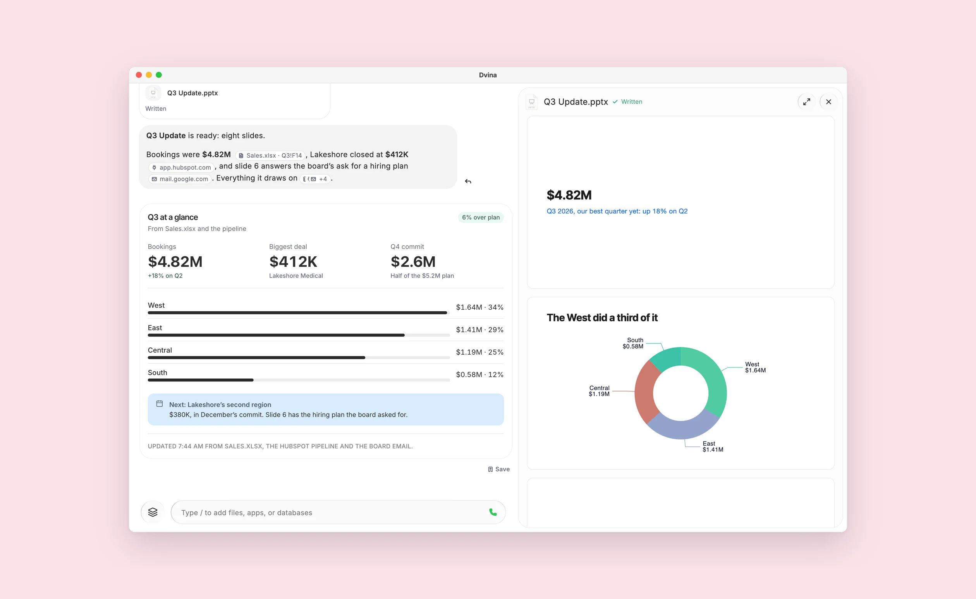976x599 pixels.
Task: Click the Save bookmark icon below the card
Action: [490, 469]
